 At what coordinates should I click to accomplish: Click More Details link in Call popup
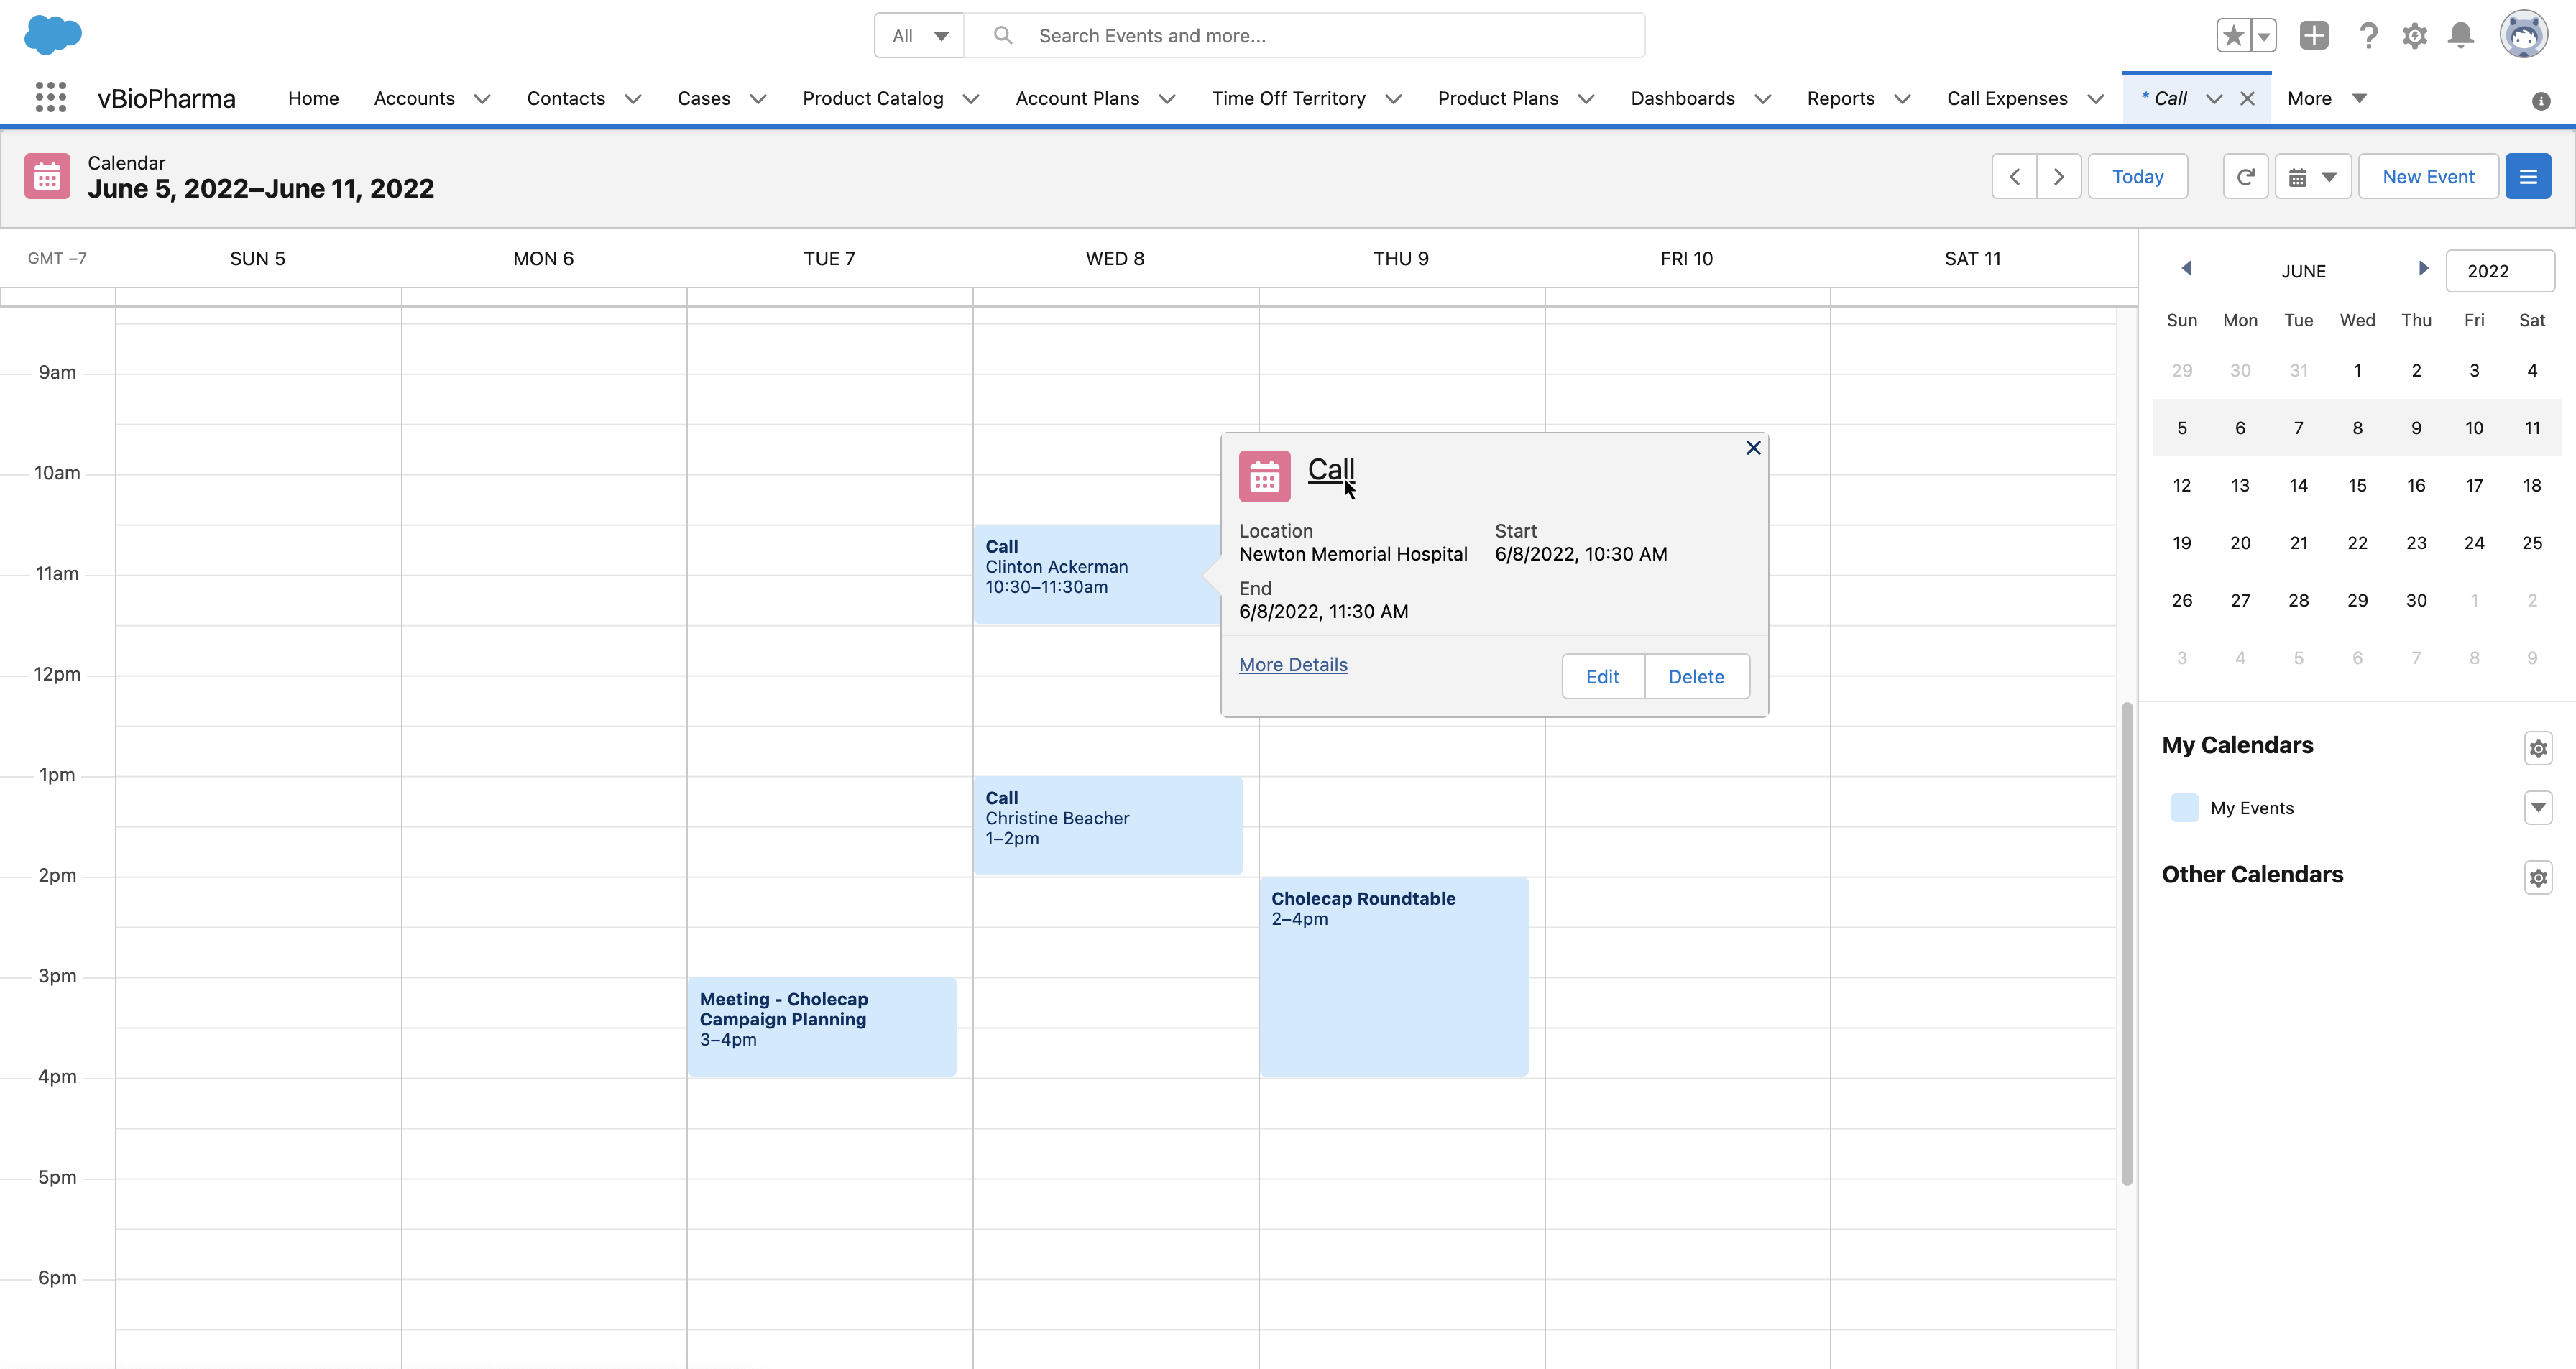point(1293,664)
